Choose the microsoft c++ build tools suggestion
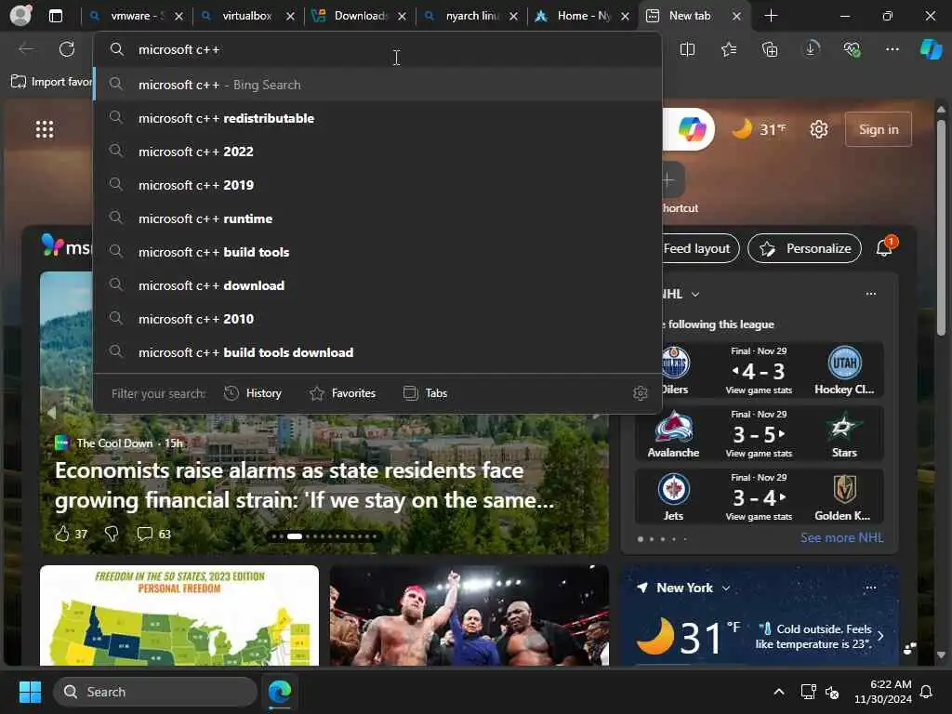The width and height of the screenshot is (952, 714). [377, 251]
